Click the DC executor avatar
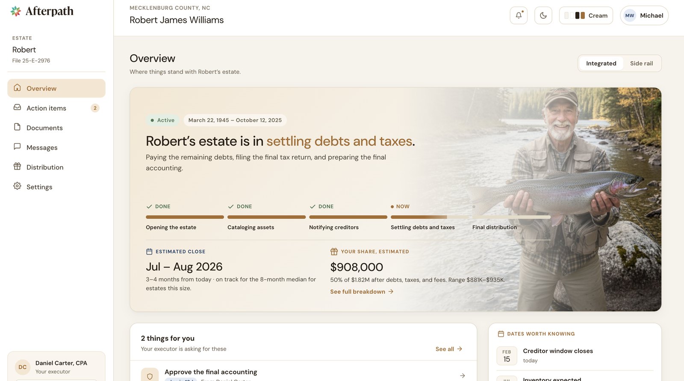The height and width of the screenshot is (381, 684). 23,367
